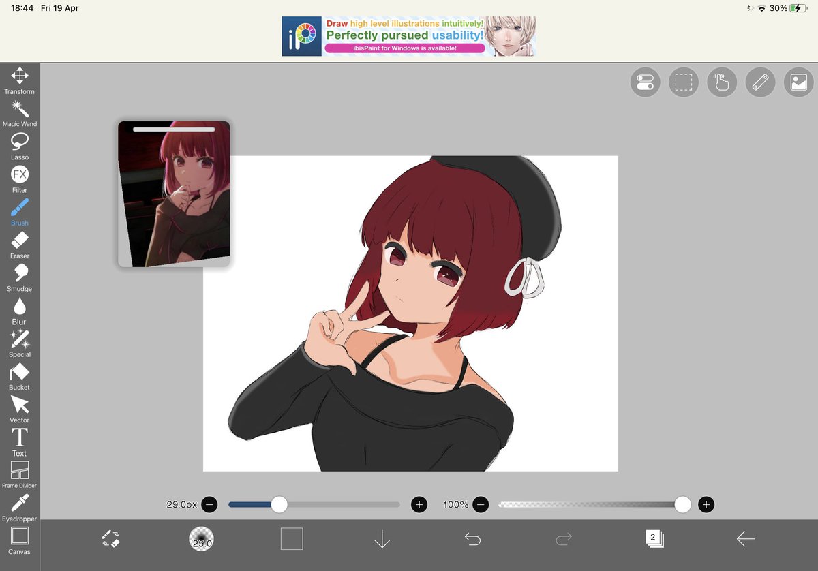Viewport: 818px width, 571px height.
Task: Open the Canvas tool
Action: coord(19,541)
